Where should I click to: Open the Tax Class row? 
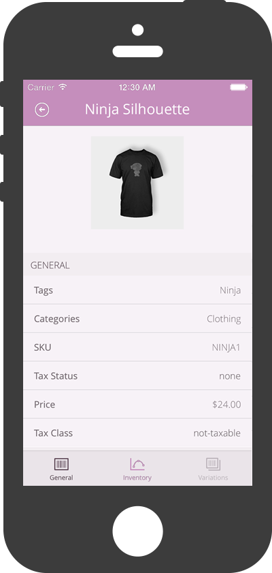pyautogui.click(x=137, y=433)
